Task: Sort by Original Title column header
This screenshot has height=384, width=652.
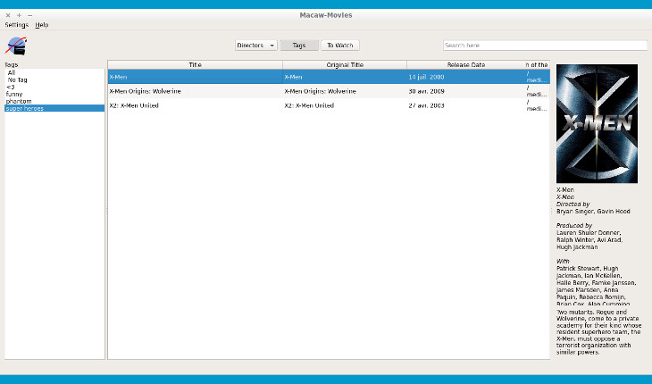Action: (345, 65)
